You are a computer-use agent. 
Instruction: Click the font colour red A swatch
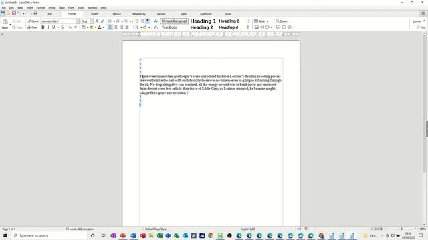(100, 27)
